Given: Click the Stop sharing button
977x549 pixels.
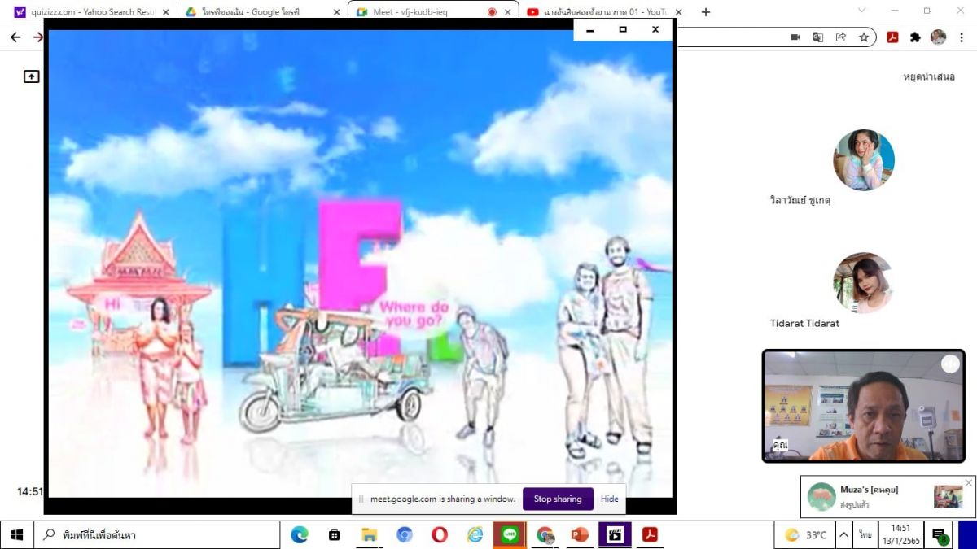Looking at the screenshot, I should (557, 499).
